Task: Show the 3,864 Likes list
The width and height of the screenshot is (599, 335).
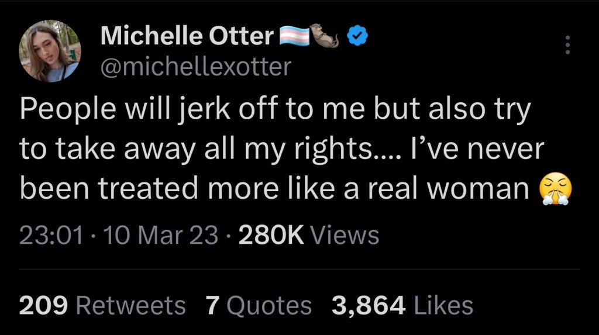Action: point(402,305)
